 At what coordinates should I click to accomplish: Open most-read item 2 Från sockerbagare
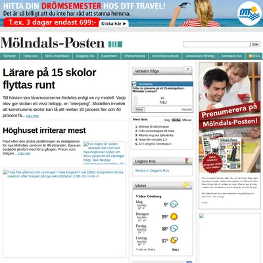click(156, 131)
